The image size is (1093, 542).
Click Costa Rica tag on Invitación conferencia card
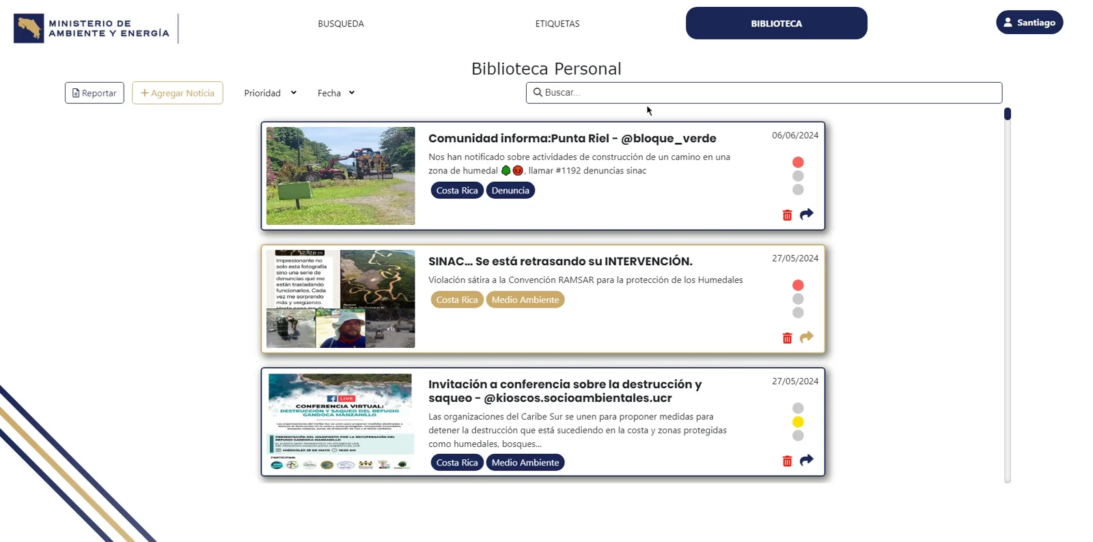coord(457,463)
